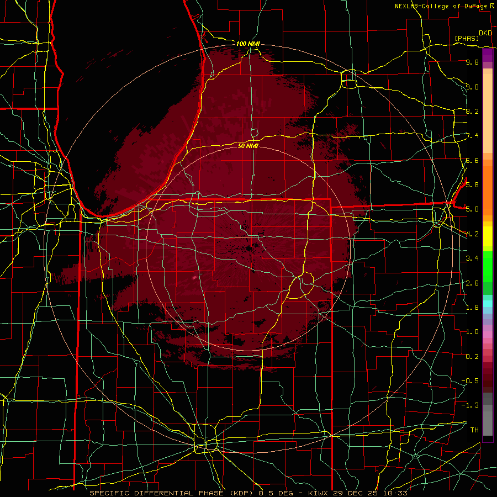Image resolution: width=497 pixels, height=497 pixels.
Task: Click the 9.0 legend value
Action: point(472,87)
